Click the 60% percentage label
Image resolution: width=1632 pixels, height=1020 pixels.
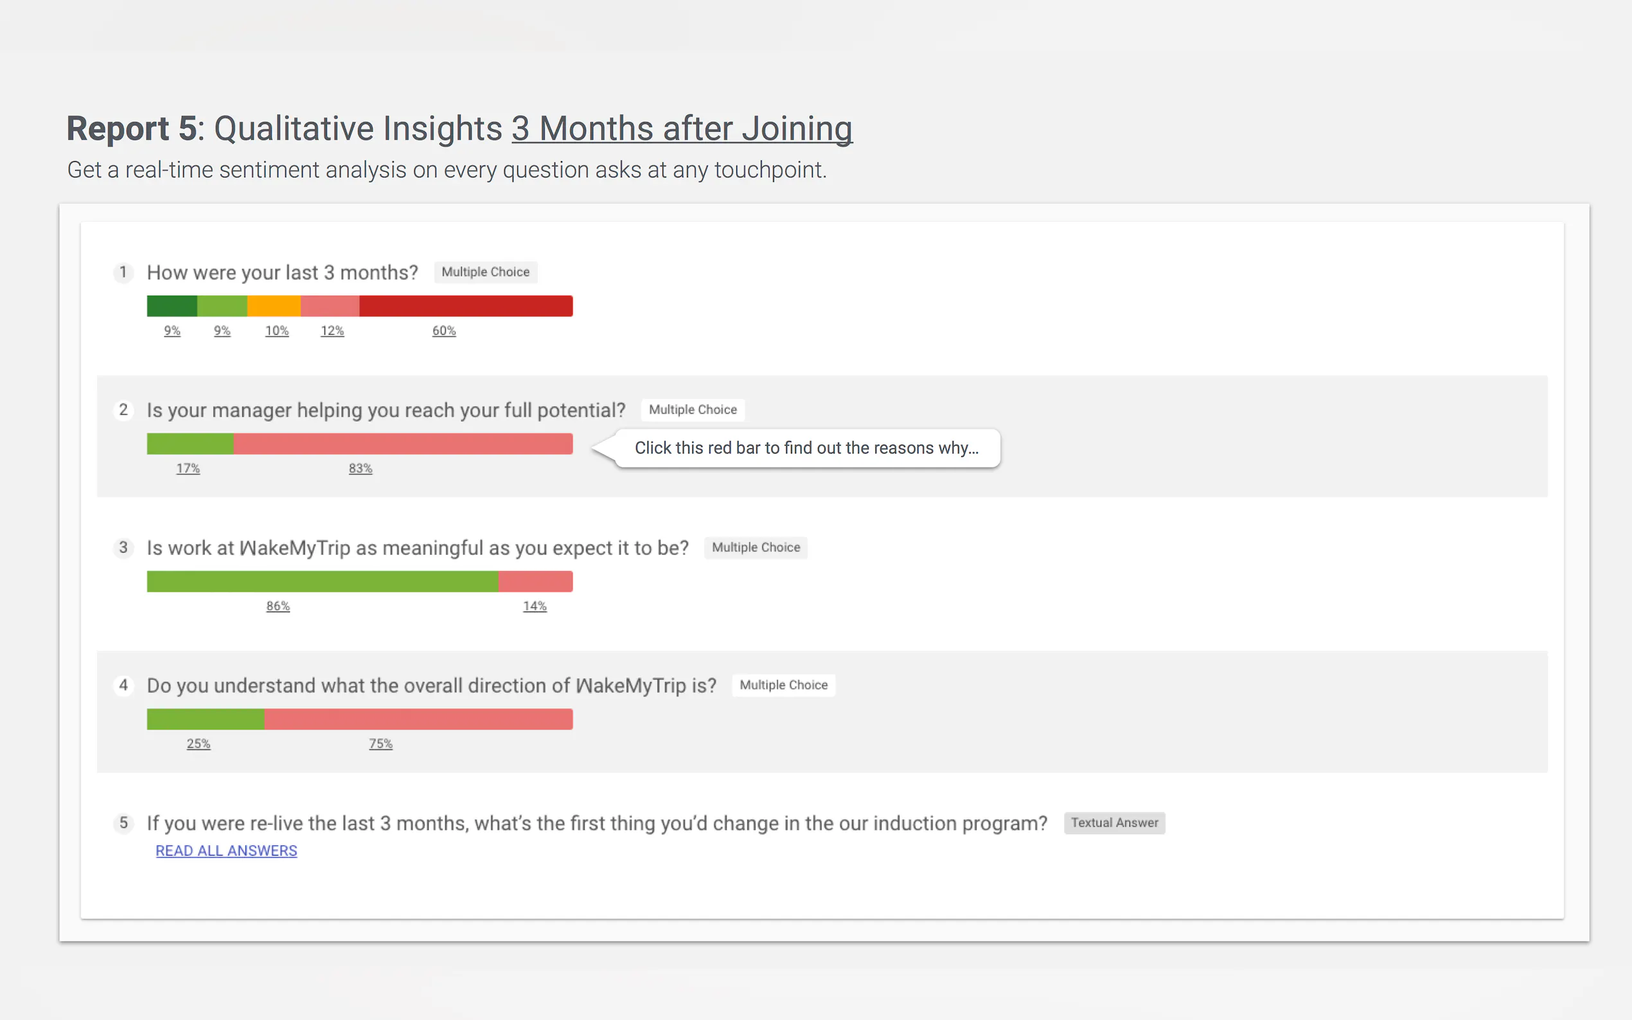[444, 331]
